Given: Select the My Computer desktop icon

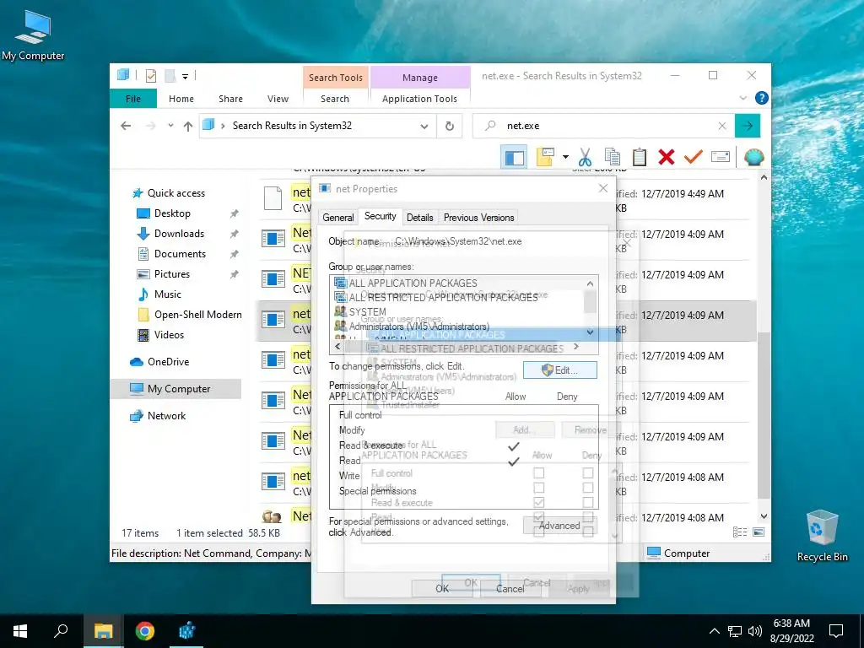Looking at the screenshot, I should click(33, 35).
